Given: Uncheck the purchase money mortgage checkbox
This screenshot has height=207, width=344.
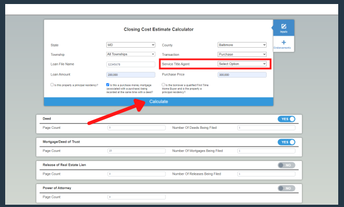Looking at the screenshot, I should 108,85.
